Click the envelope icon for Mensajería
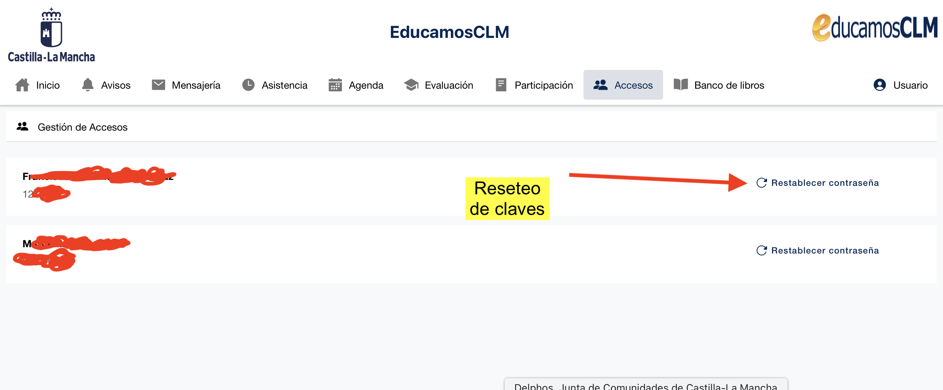943x390 pixels. tap(158, 85)
